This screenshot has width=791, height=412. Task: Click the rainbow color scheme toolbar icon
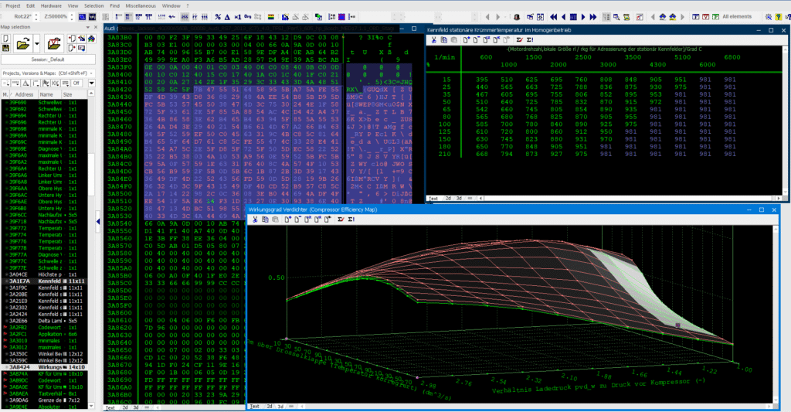(x=272, y=16)
